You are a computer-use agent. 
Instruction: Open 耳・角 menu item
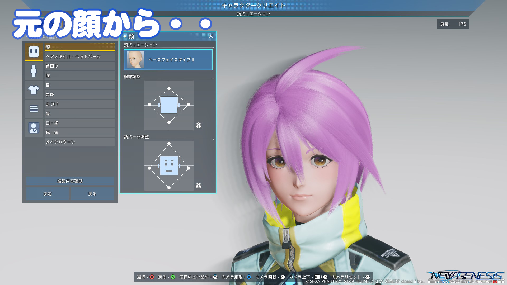[x=80, y=132]
